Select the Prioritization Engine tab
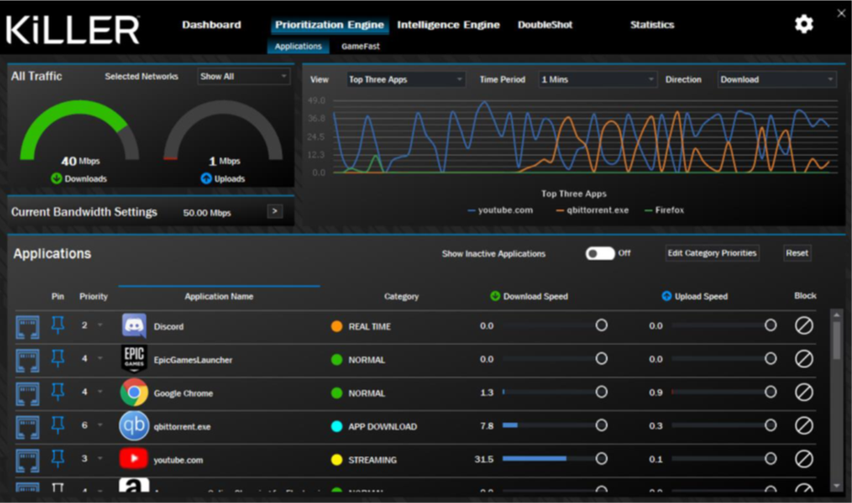852x503 pixels. (x=329, y=25)
